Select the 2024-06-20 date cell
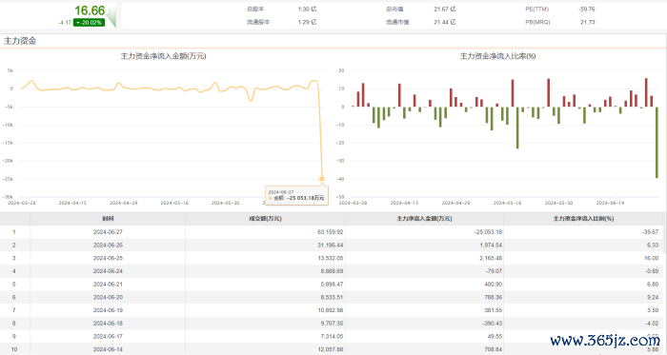This screenshot has height=355, width=667. (x=108, y=297)
